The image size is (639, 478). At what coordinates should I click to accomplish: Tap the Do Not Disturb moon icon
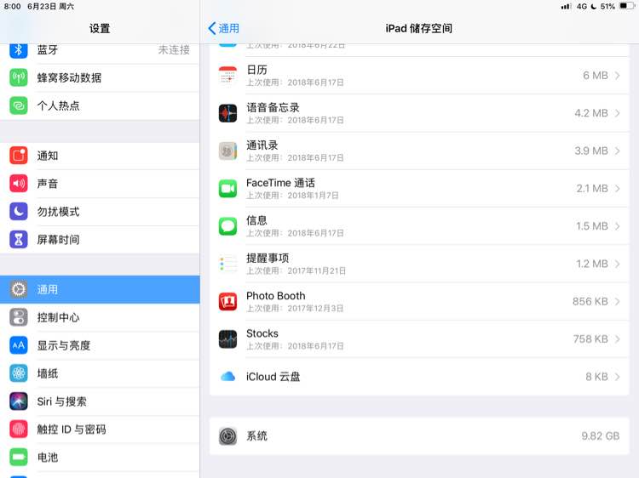[x=19, y=212]
